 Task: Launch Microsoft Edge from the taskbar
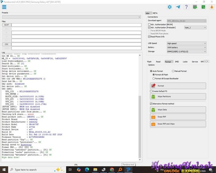click(87, 170)
